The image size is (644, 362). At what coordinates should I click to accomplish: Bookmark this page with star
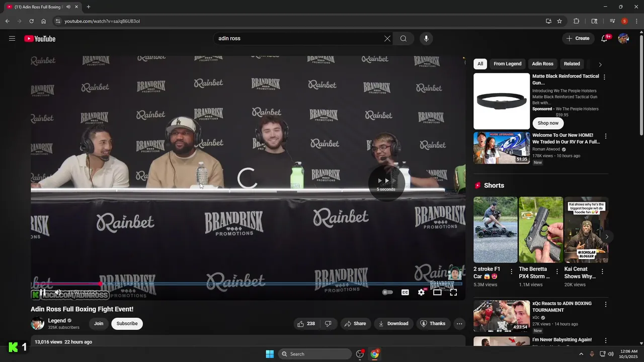[x=559, y=21]
